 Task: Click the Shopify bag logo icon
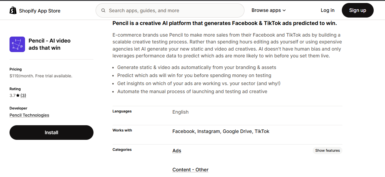point(13,10)
